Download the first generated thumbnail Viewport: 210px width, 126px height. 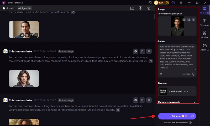(x=36, y=35)
